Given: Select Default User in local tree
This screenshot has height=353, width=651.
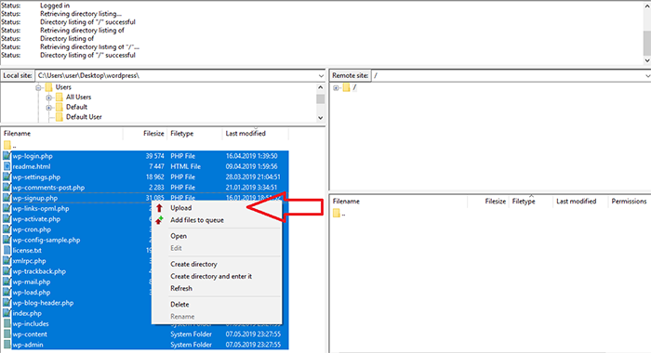Looking at the screenshot, I should [x=84, y=117].
